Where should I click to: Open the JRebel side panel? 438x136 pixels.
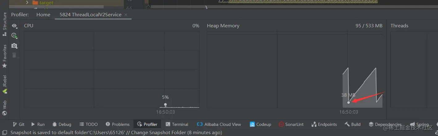tap(5, 84)
